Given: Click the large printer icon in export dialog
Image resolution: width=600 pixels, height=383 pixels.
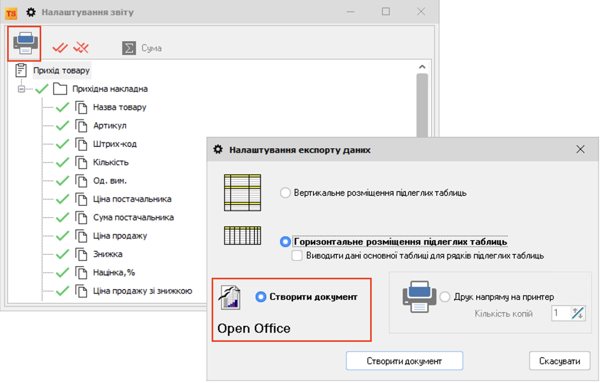Looking at the screenshot, I should pyautogui.click(x=419, y=297).
